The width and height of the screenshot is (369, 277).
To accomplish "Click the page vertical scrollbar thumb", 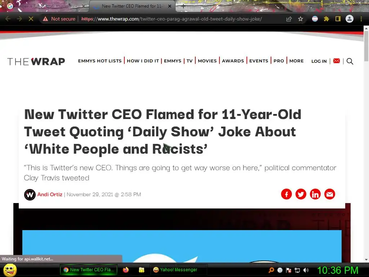I will [x=366, y=46].
